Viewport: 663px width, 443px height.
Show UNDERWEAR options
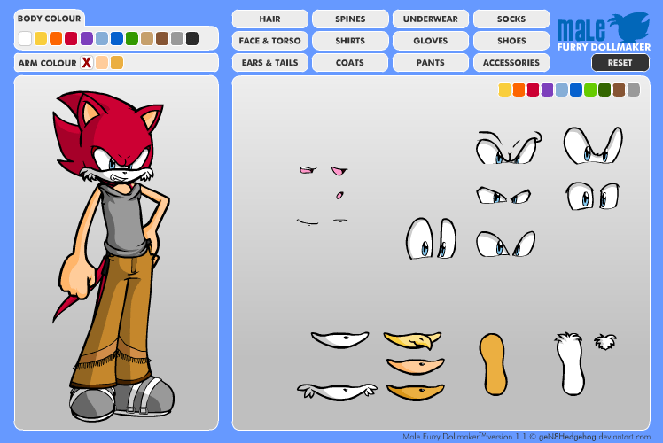point(431,19)
